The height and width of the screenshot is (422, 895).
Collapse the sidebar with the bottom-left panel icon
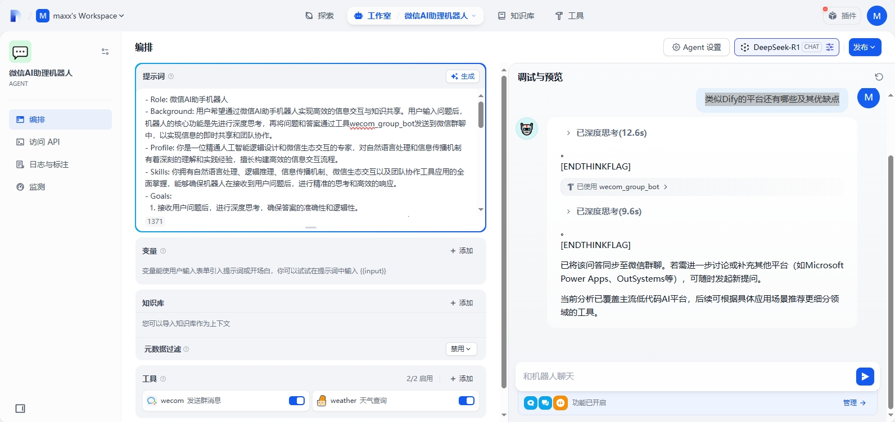tap(20, 409)
